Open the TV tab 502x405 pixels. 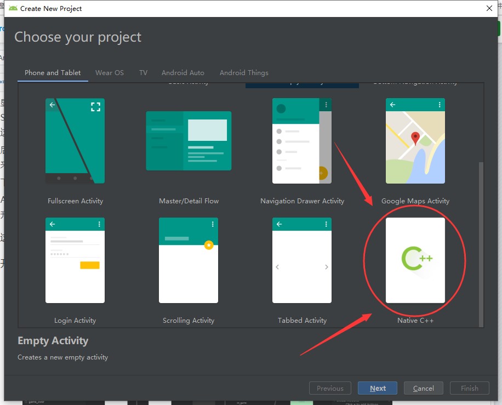click(143, 73)
